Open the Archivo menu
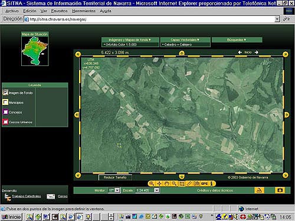The height and width of the screenshot is (221, 295). [x=12, y=11]
